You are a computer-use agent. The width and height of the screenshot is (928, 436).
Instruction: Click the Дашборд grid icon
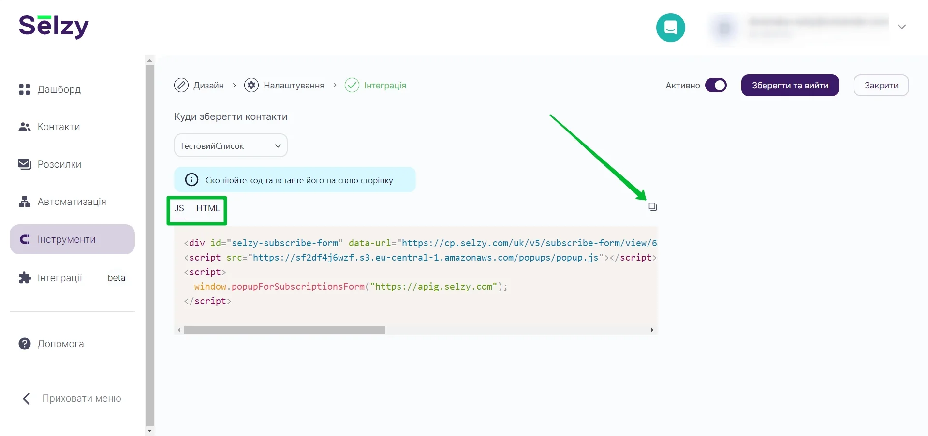[25, 89]
